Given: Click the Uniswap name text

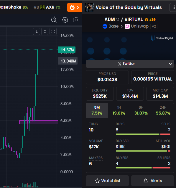Looking at the screenshot, I should 140,26.
